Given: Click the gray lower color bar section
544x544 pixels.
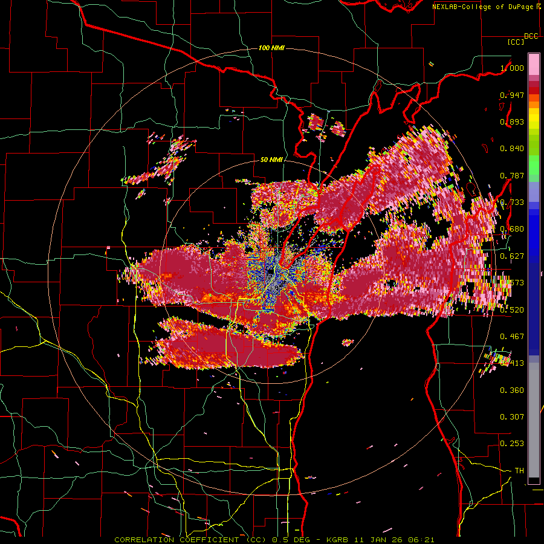Looking at the screenshot, I should pos(534,420).
